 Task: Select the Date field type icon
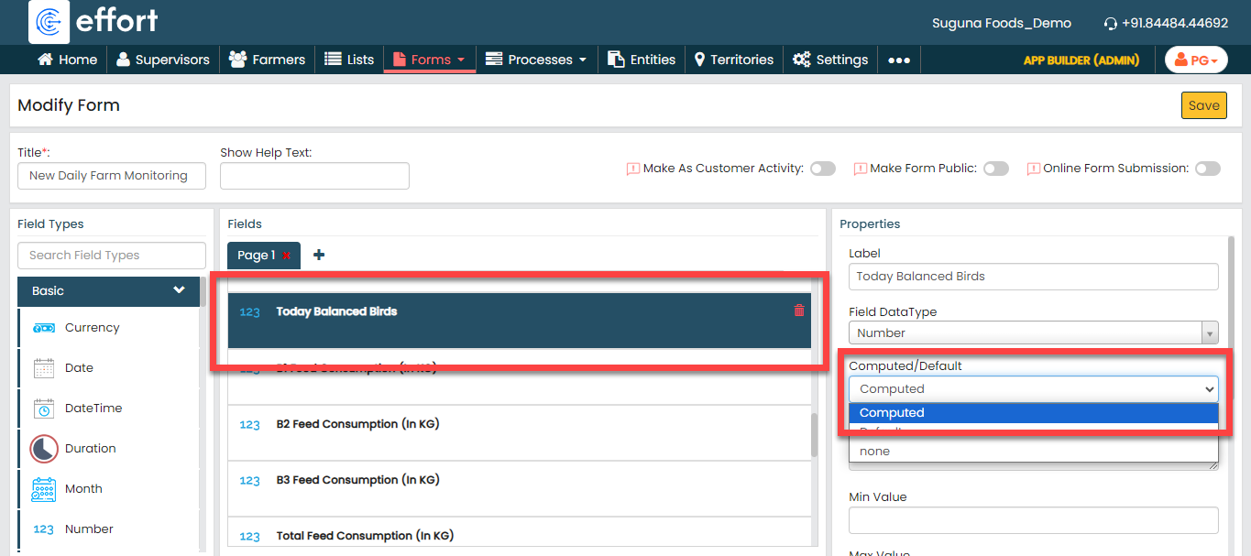tap(44, 368)
